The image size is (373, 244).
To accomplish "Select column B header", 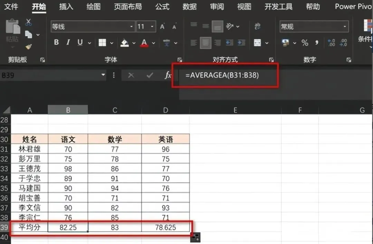I will (68, 110).
